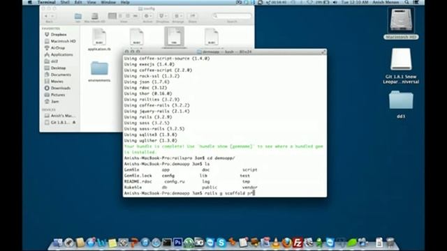Viewport: 447px width, 251px height.
Task: Select Applications in Finder sidebar
Action: coord(59,54)
